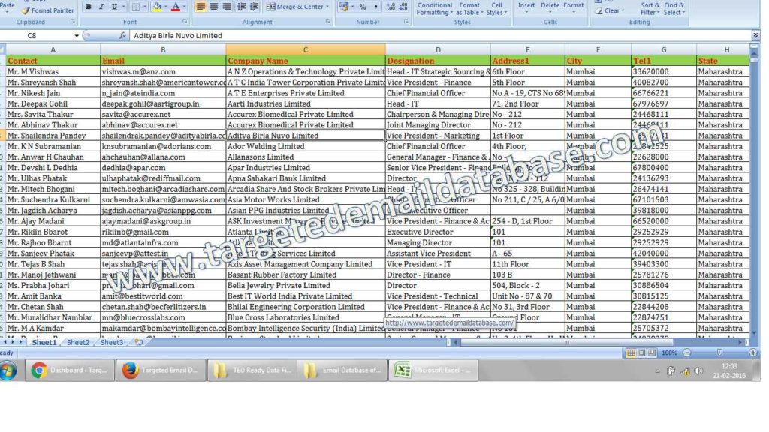Apply Percent Style

pos(363,7)
